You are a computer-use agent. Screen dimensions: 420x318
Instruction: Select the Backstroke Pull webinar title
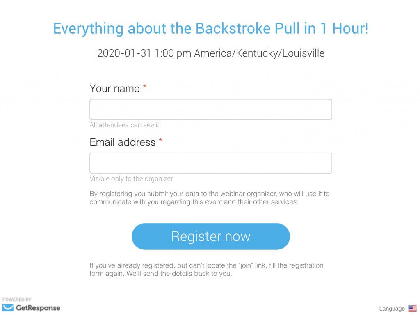coord(210,29)
